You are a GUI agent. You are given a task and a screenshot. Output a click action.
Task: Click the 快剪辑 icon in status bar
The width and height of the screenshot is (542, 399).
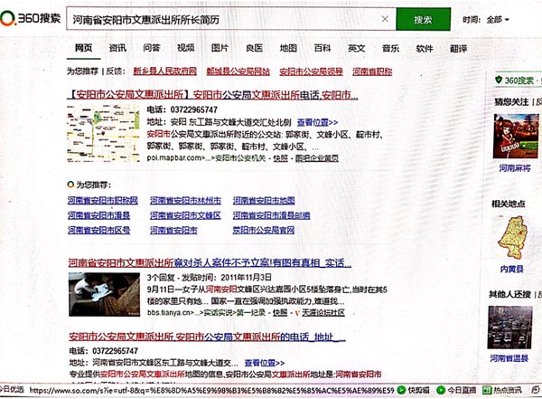[413, 391]
